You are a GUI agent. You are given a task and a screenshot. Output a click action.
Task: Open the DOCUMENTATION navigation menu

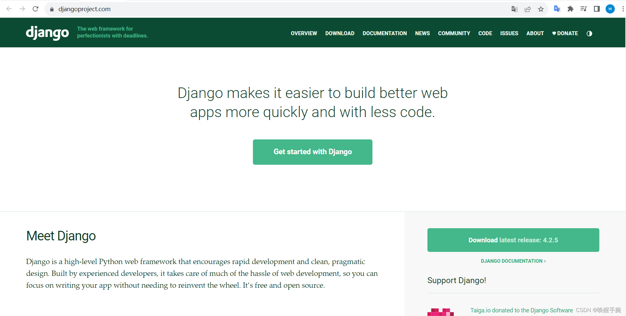(384, 33)
